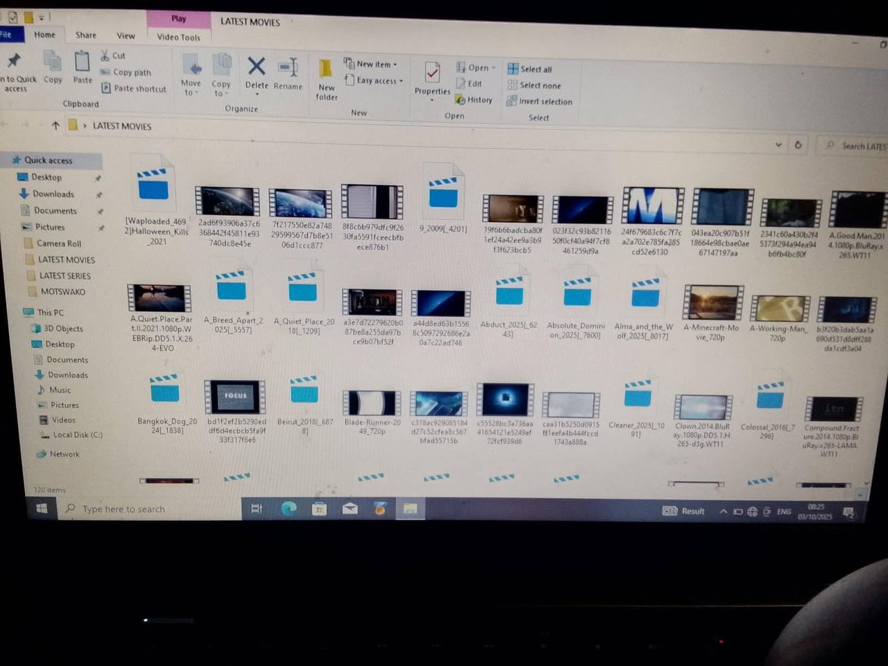Click the Paste icon in Clipboard group

(x=82, y=64)
